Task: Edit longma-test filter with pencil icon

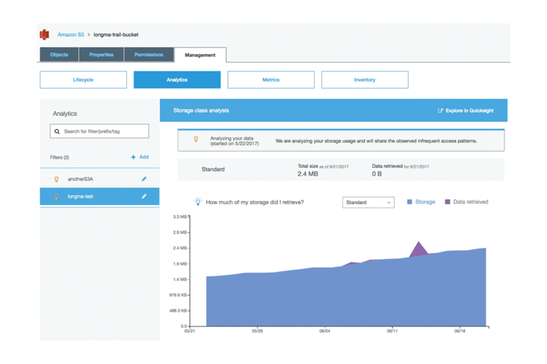Action: click(x=144, y=196)
